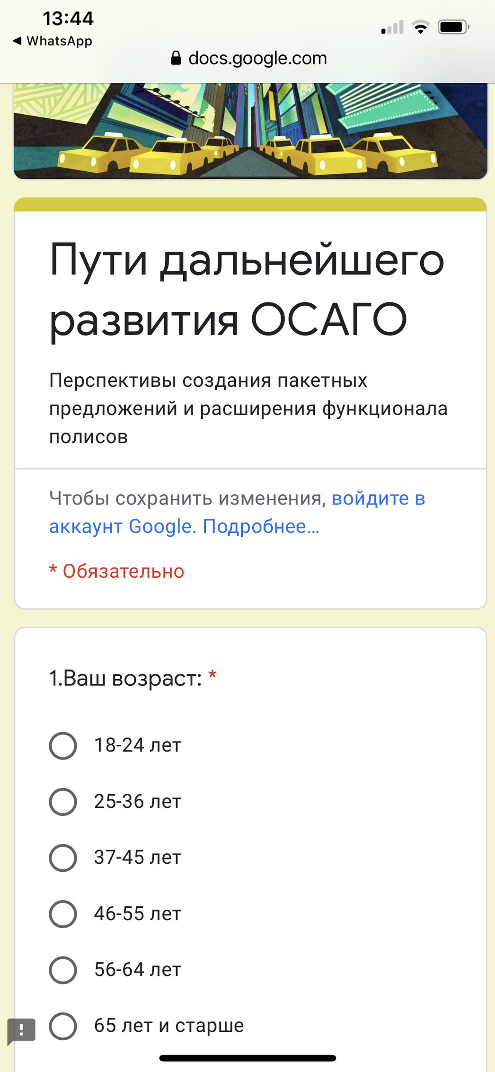This screenshot has width=495, height=1072.
Task: Select the 56-64 лет option
Action: (63, 970)
